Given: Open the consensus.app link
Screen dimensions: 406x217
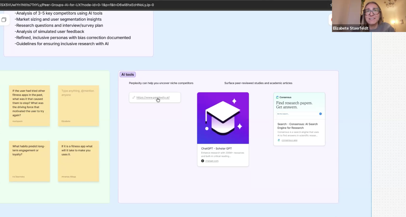Looking at the screenshot, I should pos(289,140).
